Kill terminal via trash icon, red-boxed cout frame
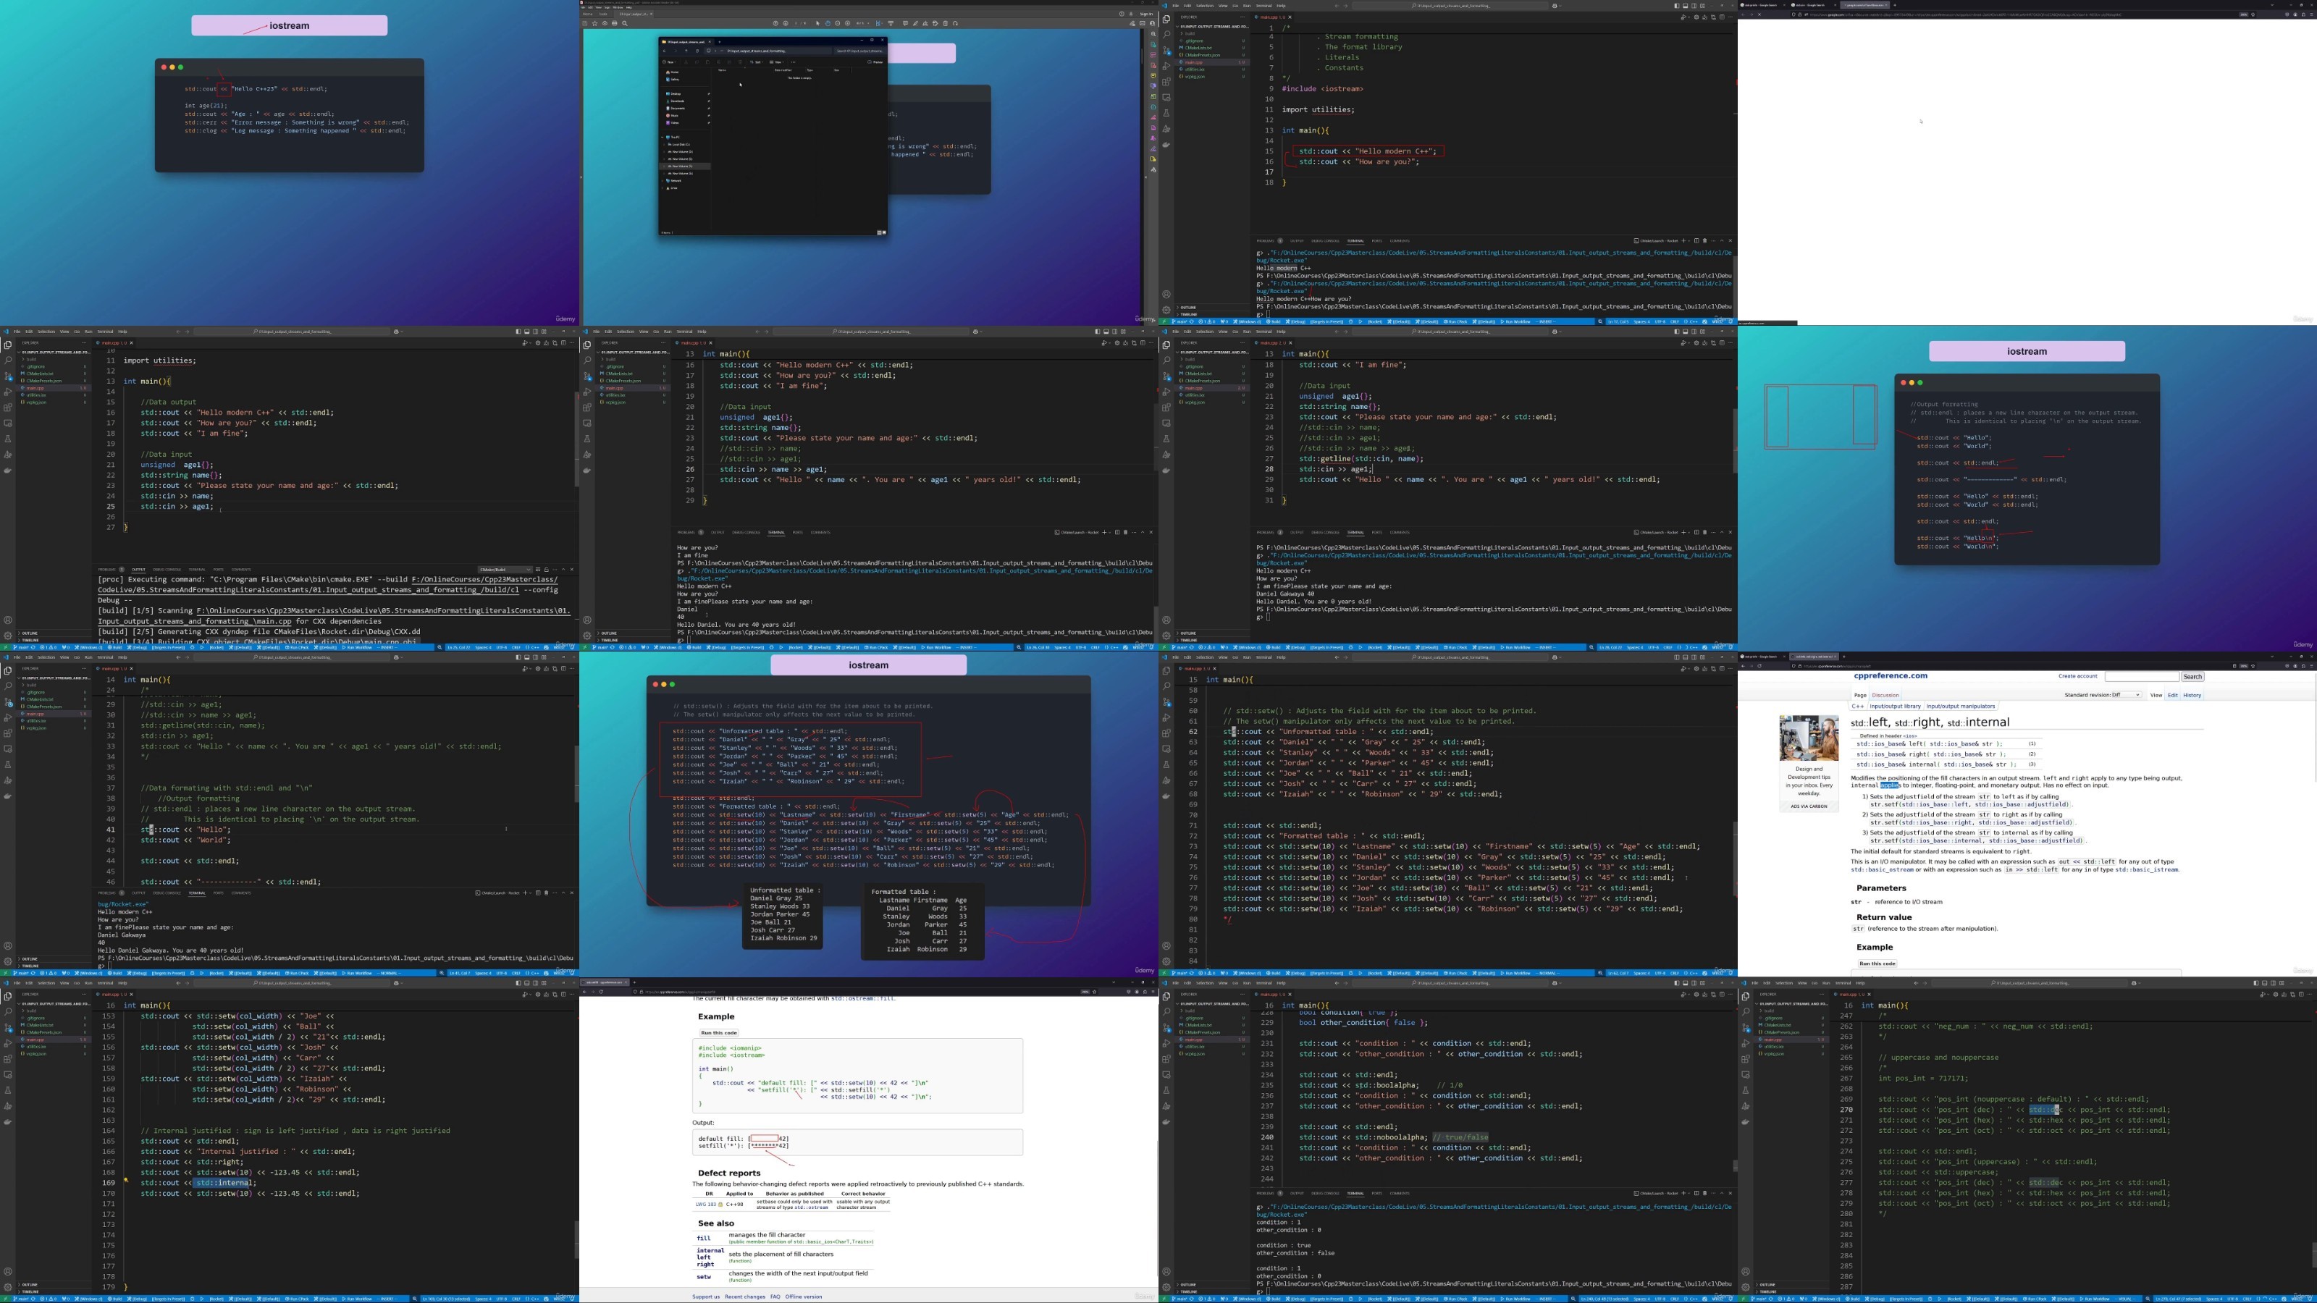 point(1704,241)
